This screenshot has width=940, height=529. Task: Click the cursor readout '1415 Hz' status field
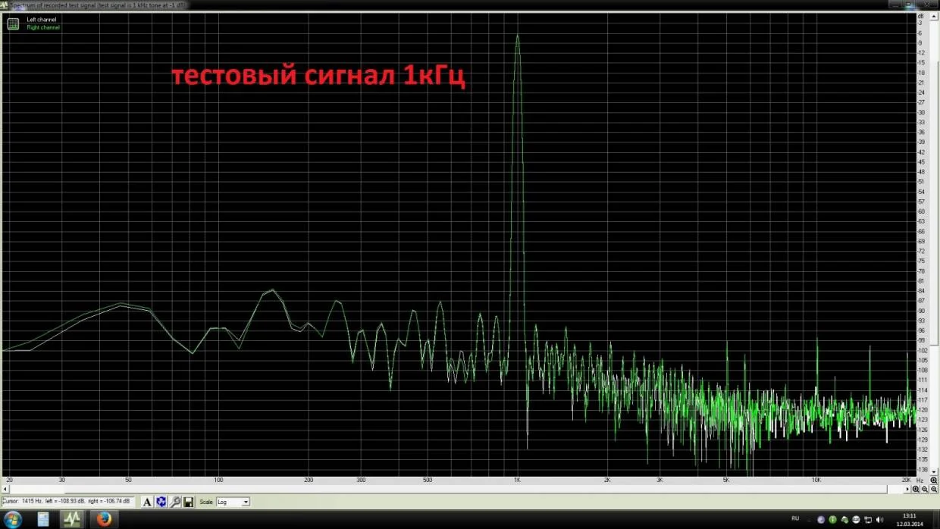(67, 501)
